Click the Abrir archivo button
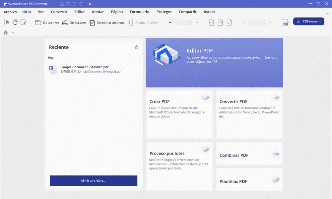This screenshot has height=199, width=332. click(93, 181)
